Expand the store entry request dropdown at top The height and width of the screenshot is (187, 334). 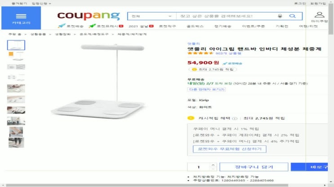pyautogui.click(x=41, y=4)
